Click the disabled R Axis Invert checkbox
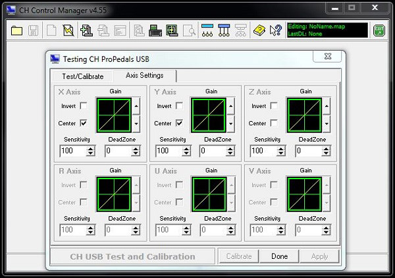 click(x=84, y=184)
